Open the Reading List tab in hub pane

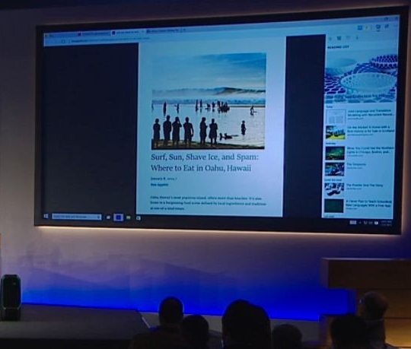tap(339, 38)
